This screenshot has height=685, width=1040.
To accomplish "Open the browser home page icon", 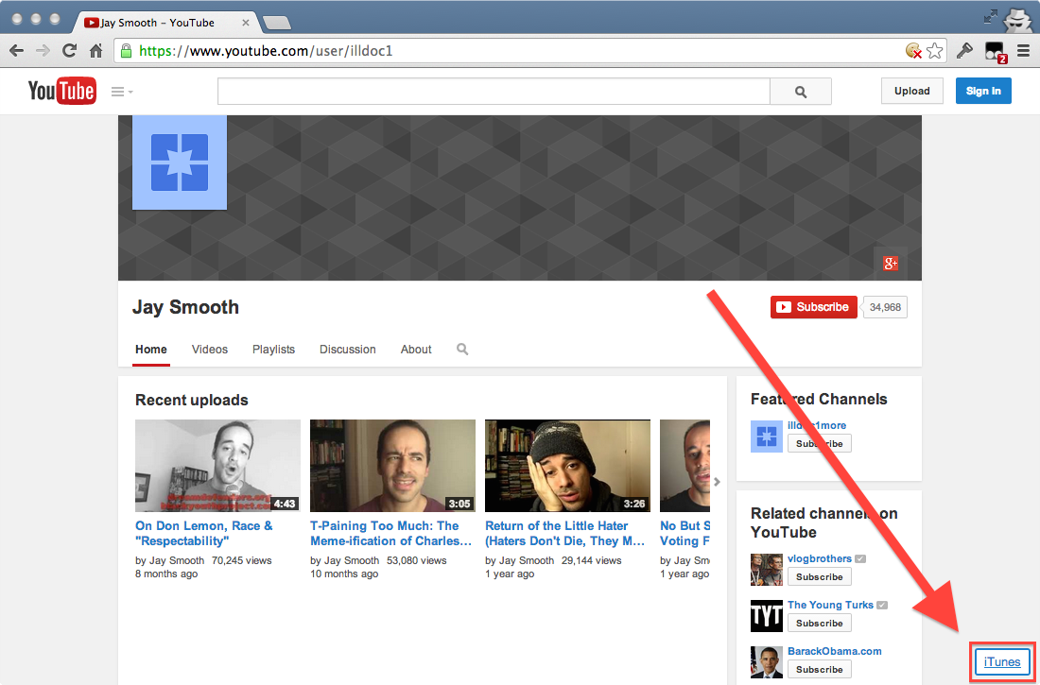I will tap(96, 51).
